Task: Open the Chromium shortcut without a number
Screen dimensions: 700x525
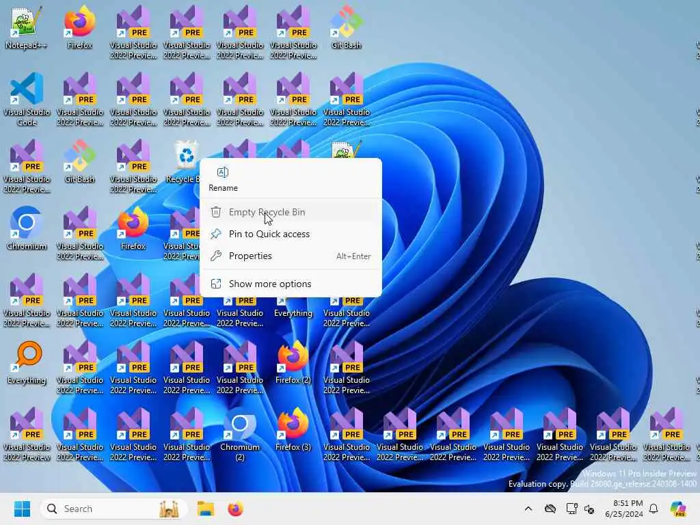Action: 27,228
